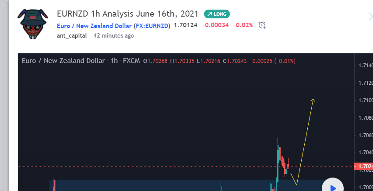This screenshot has height=191, width=373.
Task: Click the 42 minutes ago timestamp
Action: point(113,36)
